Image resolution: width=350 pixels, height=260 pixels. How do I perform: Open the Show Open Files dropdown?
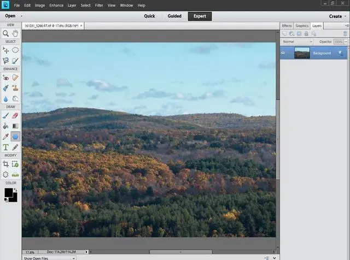[x=49, y=258]
